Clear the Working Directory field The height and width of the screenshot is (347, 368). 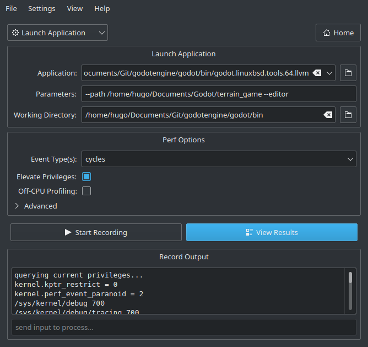click(x=327, y=115)
